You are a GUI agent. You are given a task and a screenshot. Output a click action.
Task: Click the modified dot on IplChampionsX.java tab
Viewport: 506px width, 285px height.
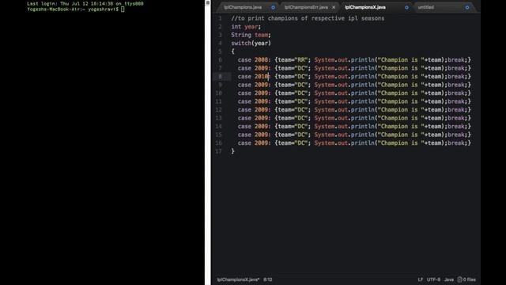click(x=406, y=7)
